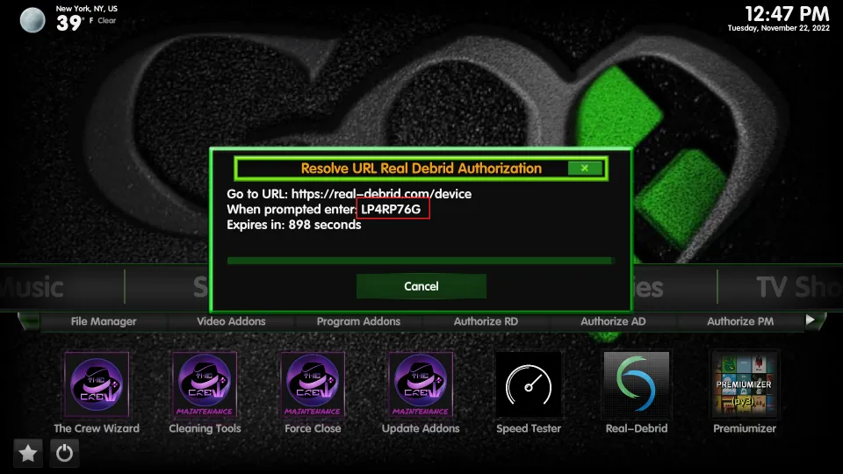Image resolution: width=843 pixels, height=474 pixels.
Task: Cancel the Real Debrid authorization
Action: click(421, 286)
